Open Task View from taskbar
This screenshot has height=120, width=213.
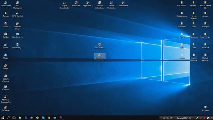[x=14, y=118]
